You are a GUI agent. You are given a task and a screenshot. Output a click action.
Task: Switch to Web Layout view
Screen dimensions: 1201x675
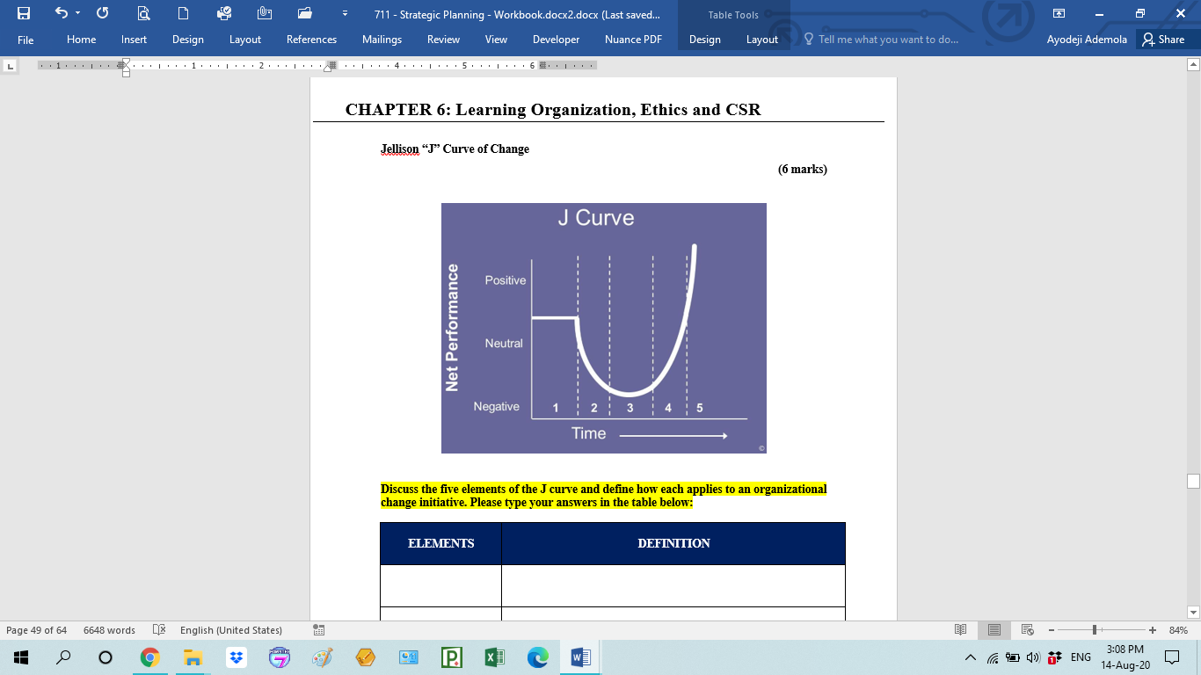1028,629
